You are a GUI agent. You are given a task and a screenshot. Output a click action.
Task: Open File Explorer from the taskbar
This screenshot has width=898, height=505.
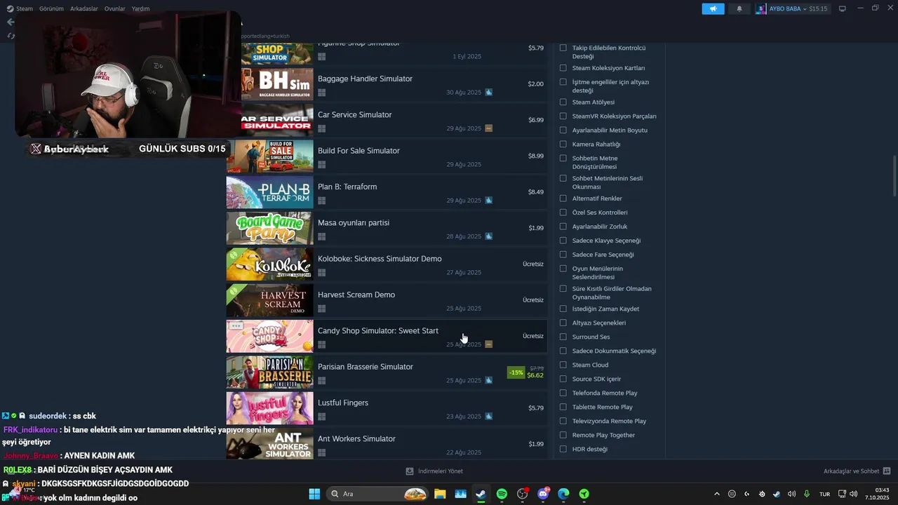440,494
